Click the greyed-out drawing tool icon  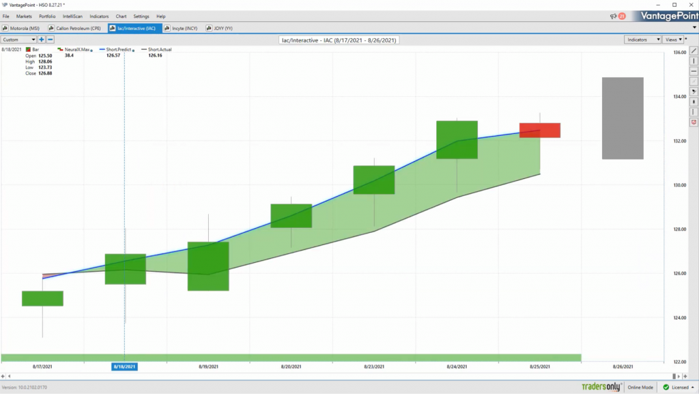[694, 81]
